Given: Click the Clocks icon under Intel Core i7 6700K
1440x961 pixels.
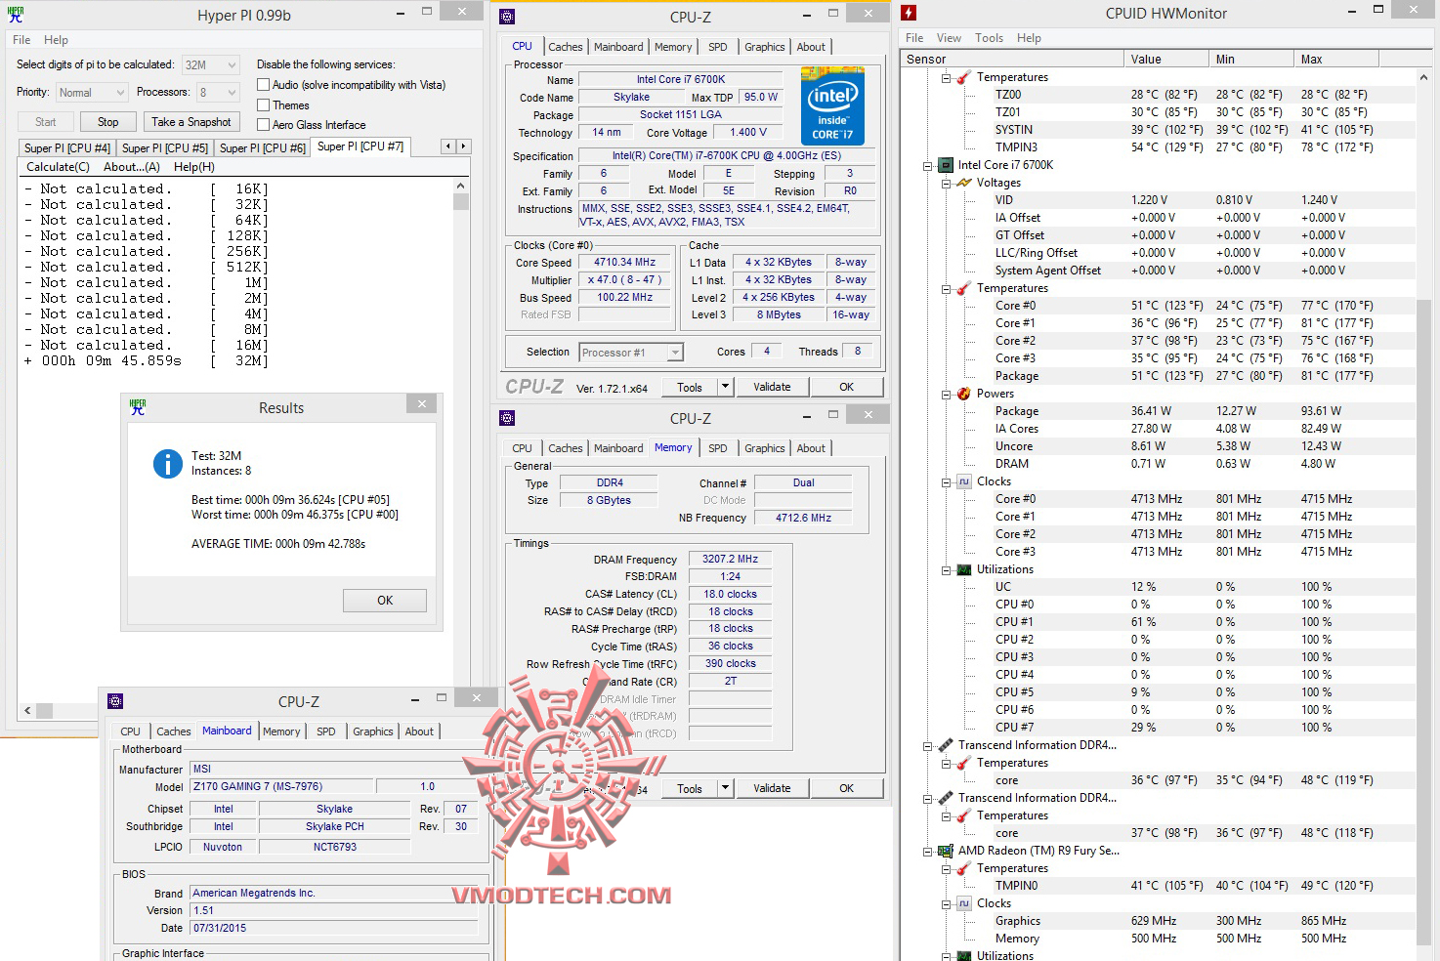Looking at the screenshot, I should pos(963,481).
